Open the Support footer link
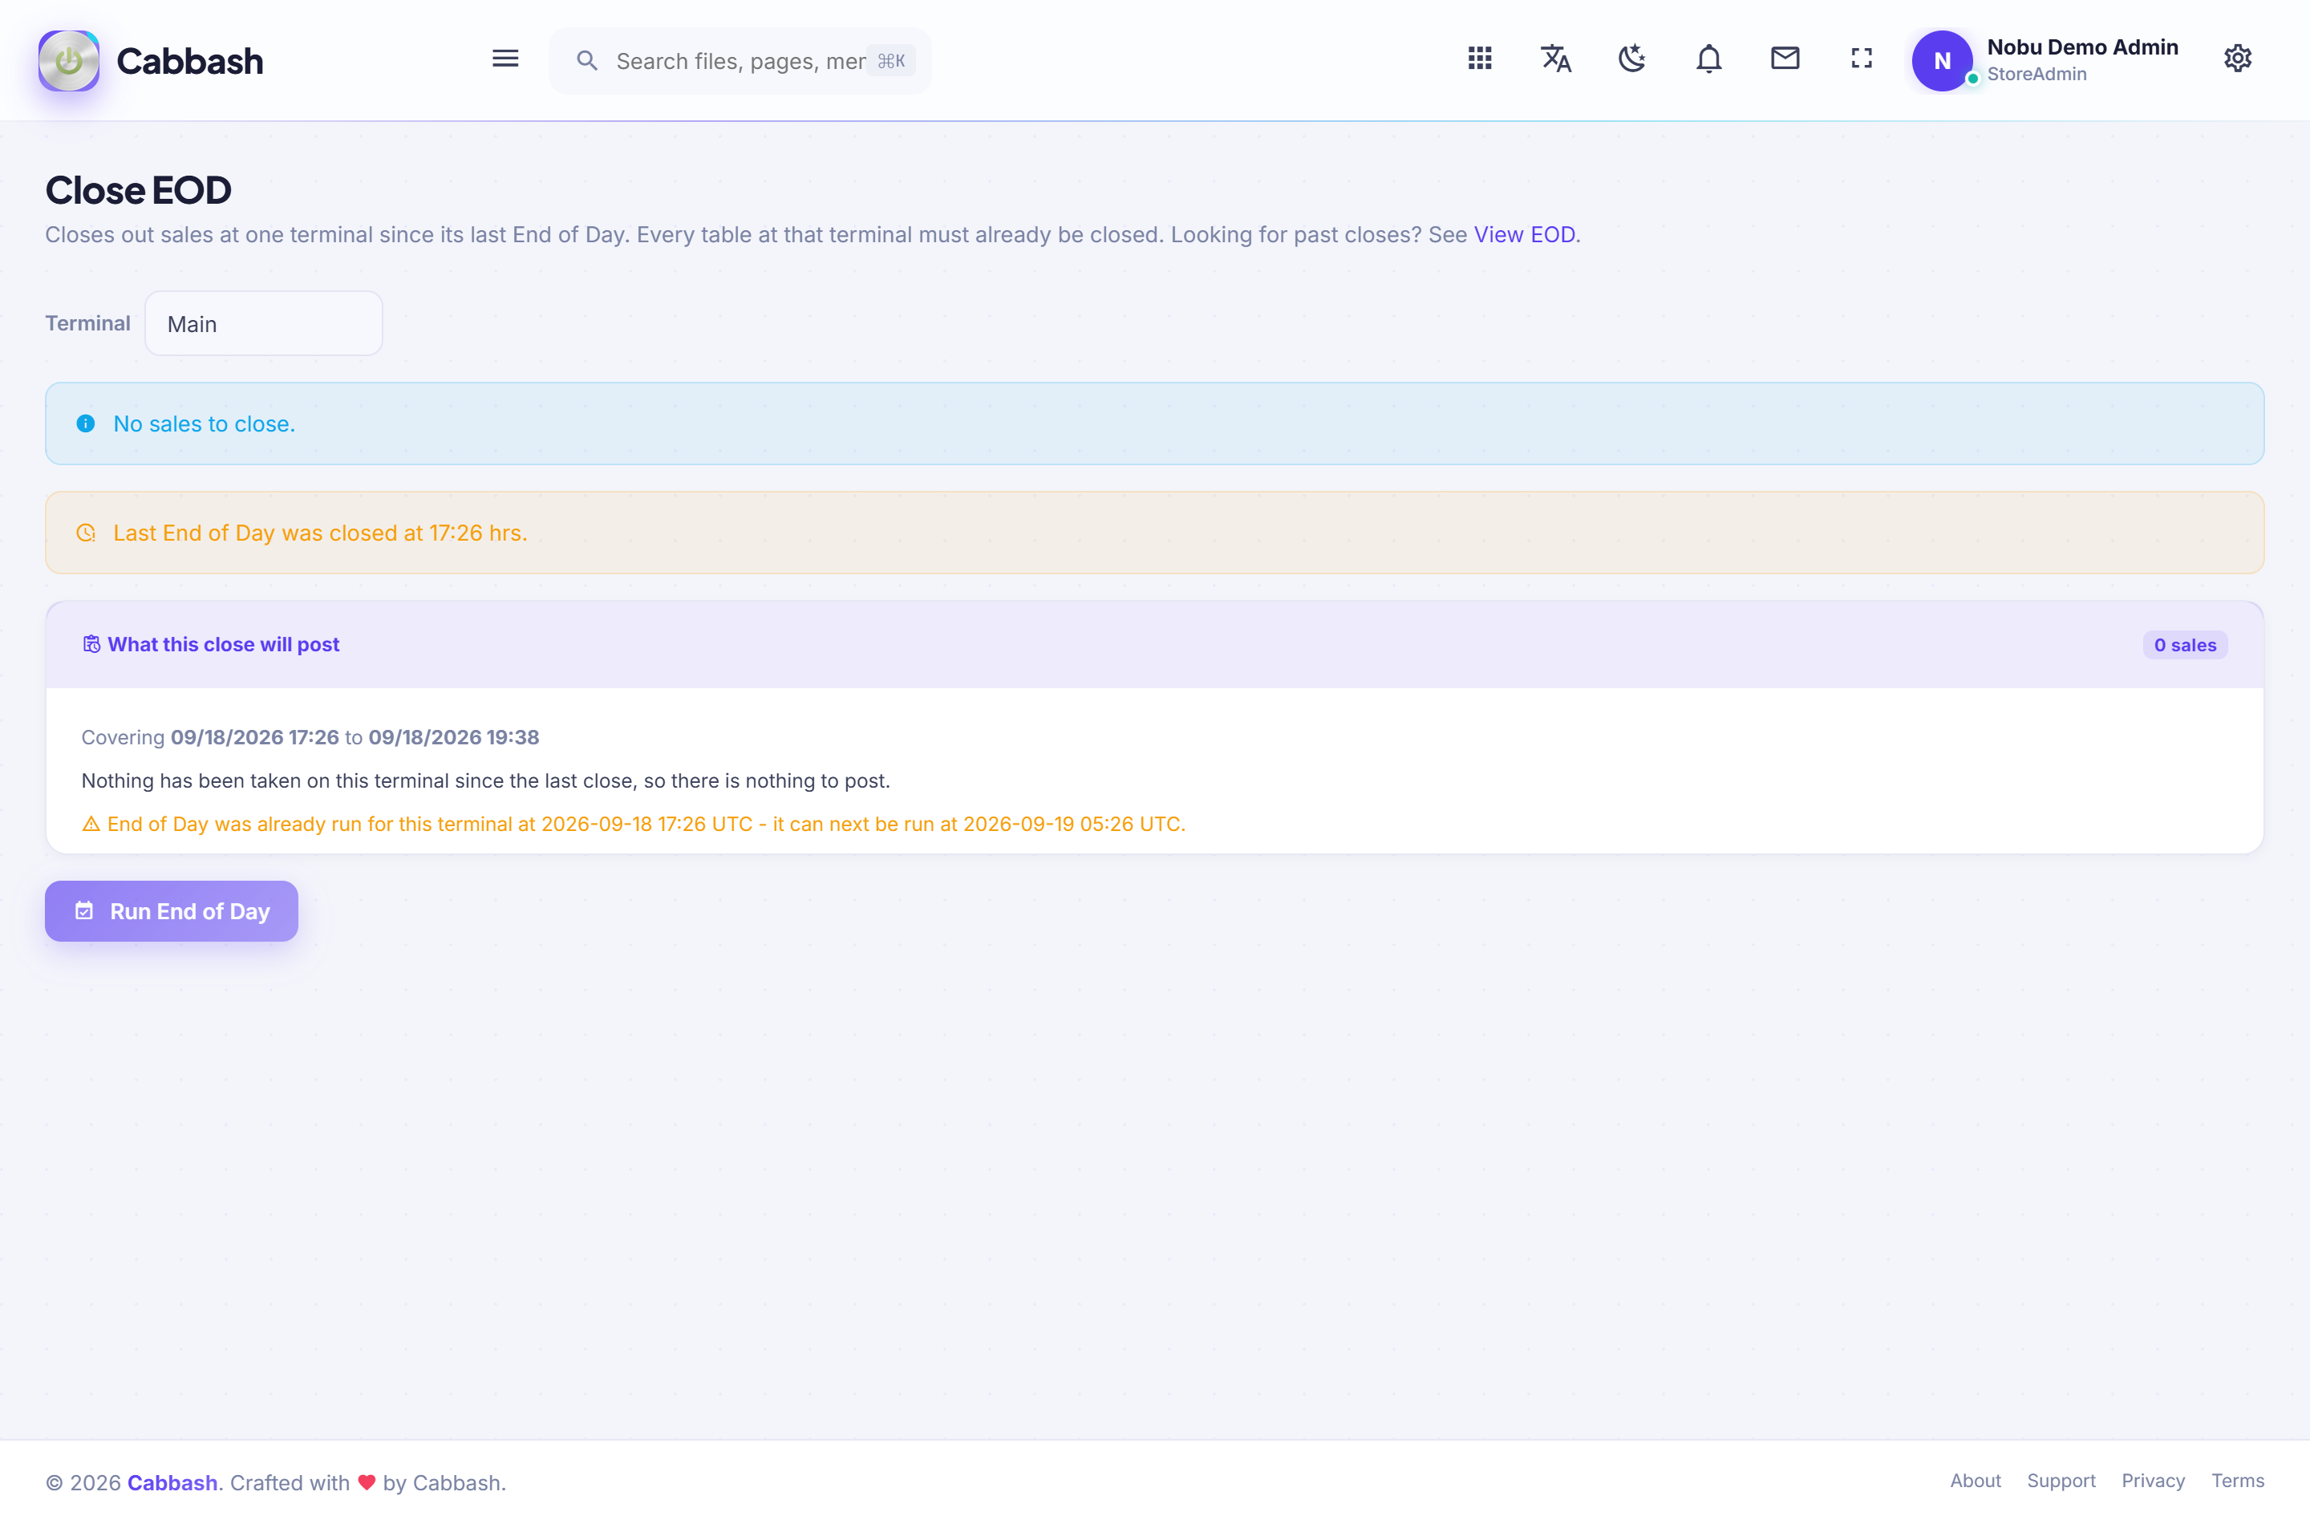The height and width of the screenshot is (1524, 2310). click(x=2061, y=1480)
